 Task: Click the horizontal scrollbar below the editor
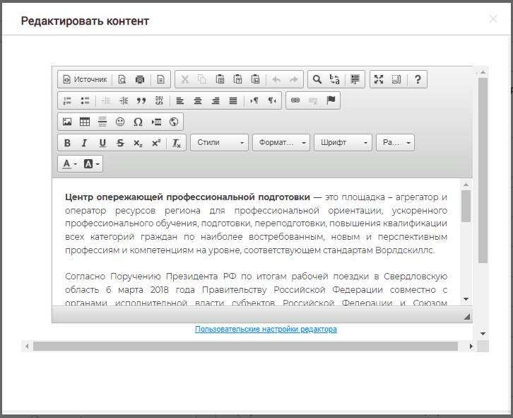point(245,347)
